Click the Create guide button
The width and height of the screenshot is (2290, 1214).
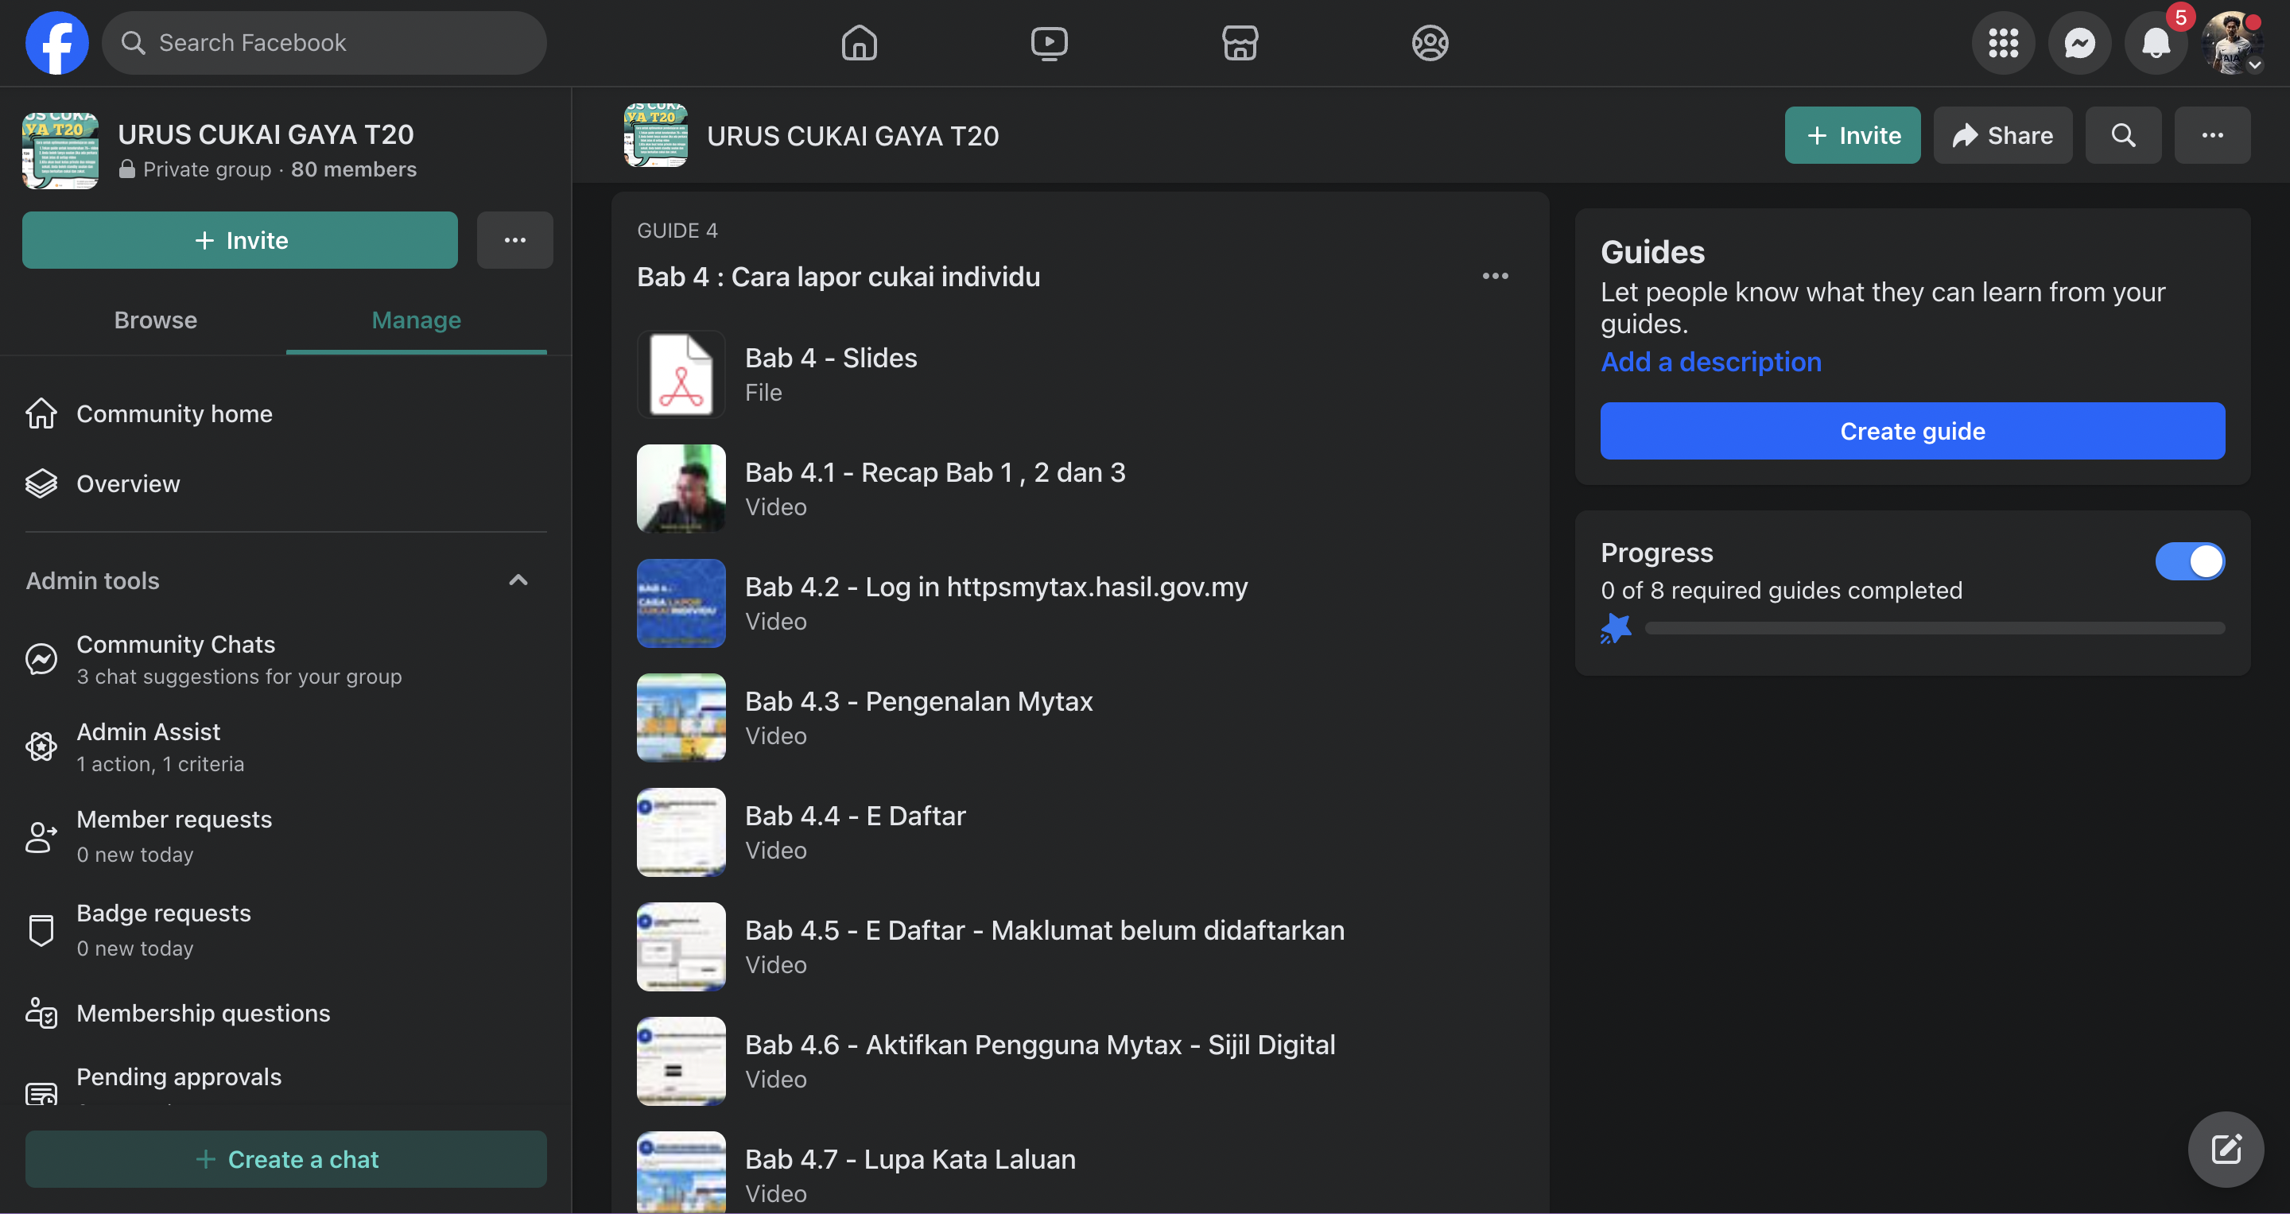point(1912,431)
